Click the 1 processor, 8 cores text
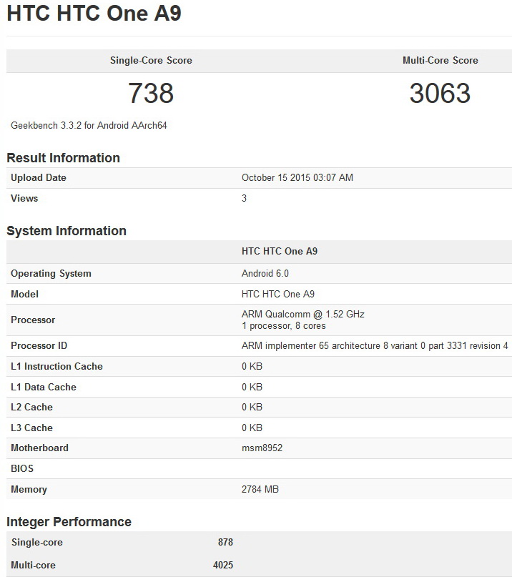 coord(284,325)
